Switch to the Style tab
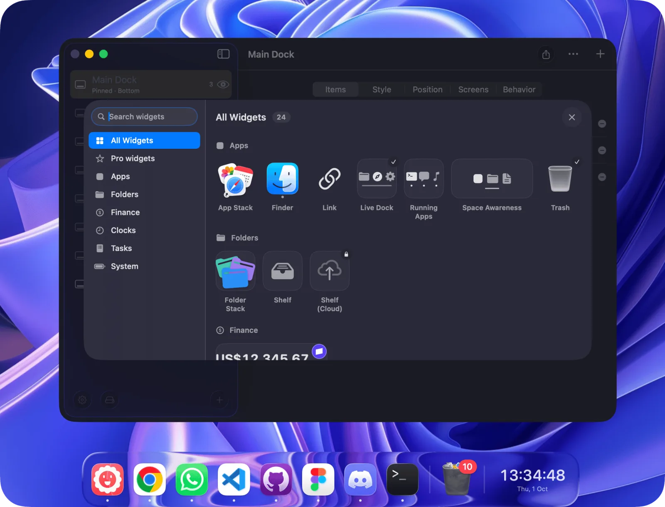The height and width of the screenshot is (507, 665). point(382,89)
